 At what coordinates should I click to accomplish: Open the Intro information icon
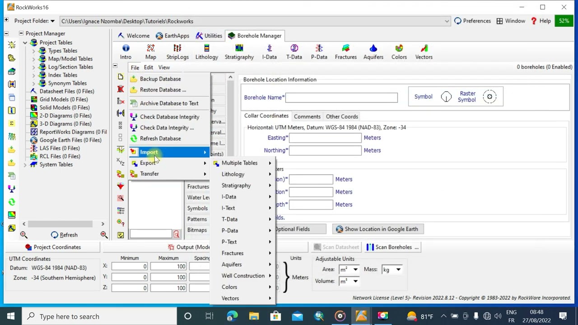[126, 51]
